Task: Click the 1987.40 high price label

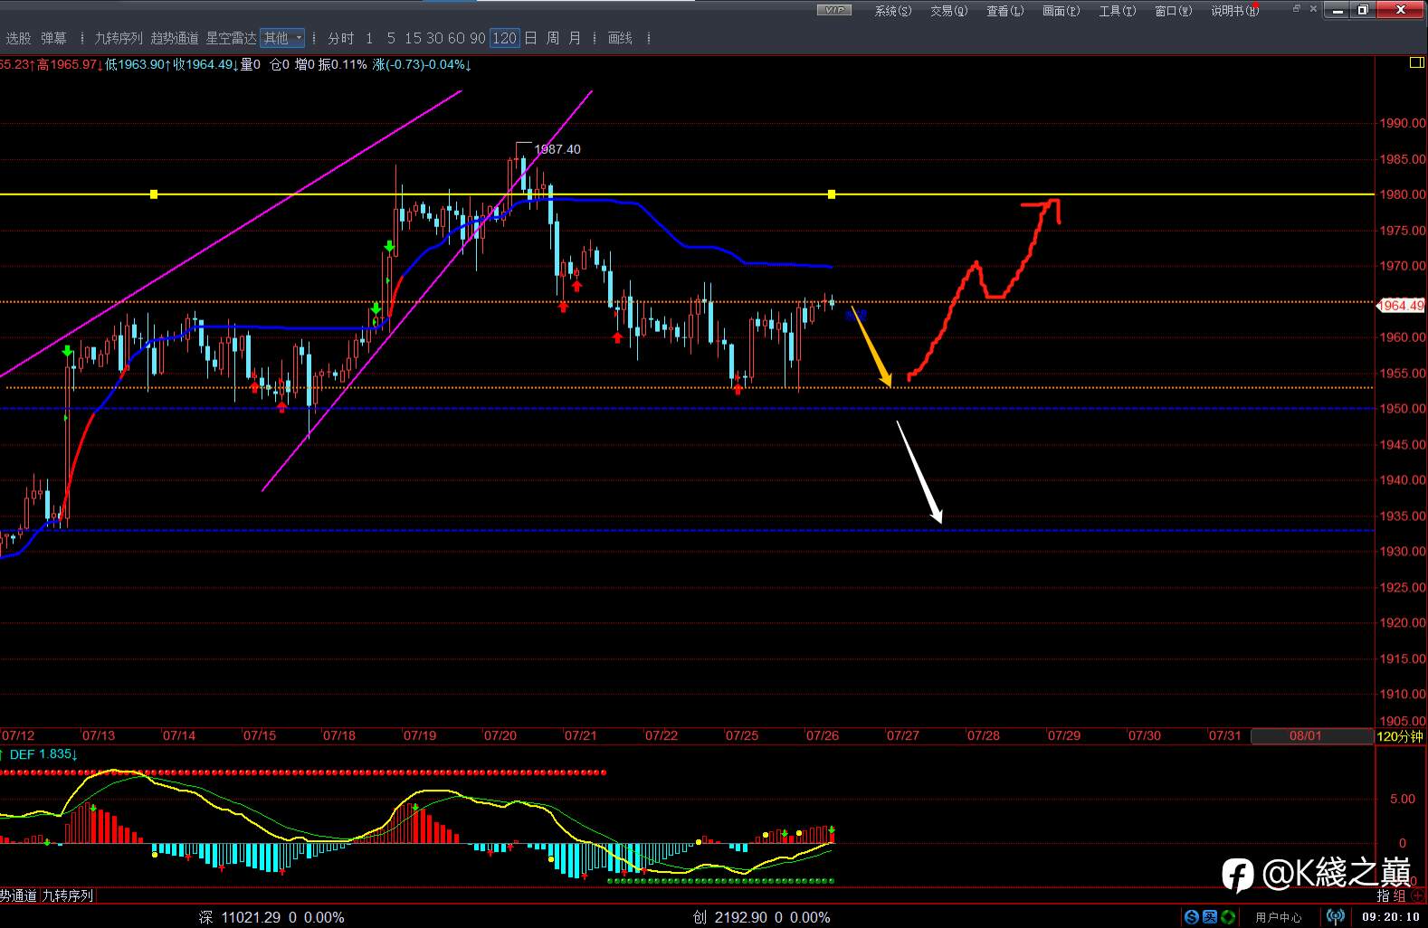Action: coord(557,149)
